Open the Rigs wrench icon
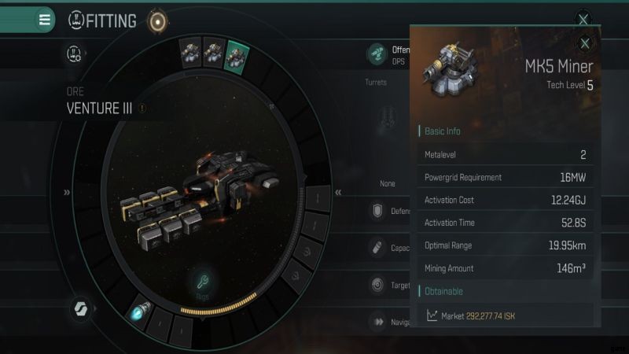The image size is (629, 354). point(203,282)
